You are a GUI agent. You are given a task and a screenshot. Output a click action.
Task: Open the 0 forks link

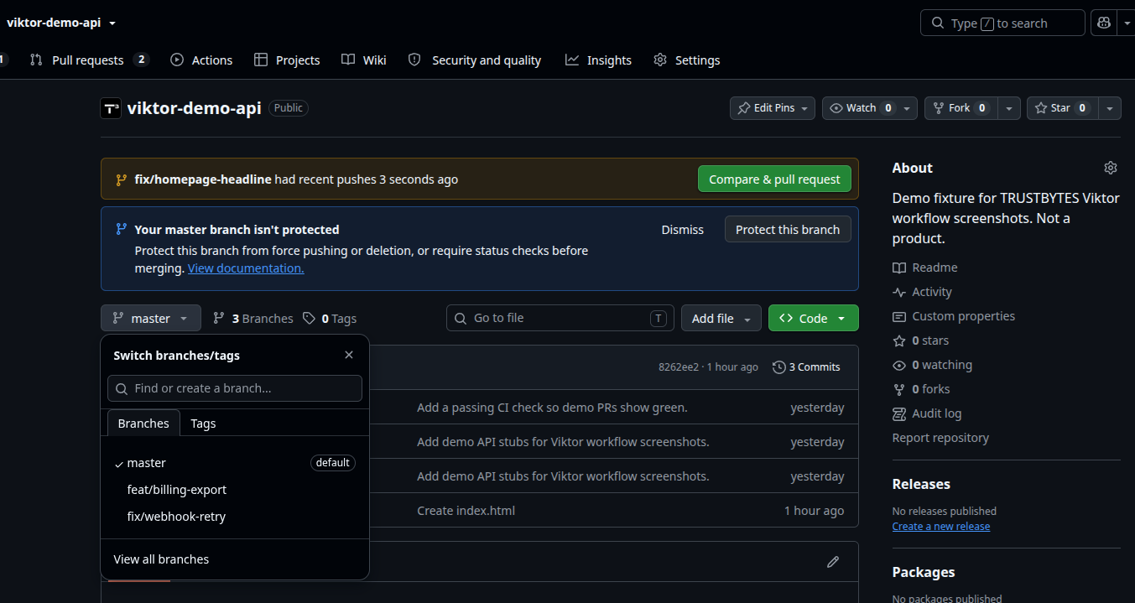(x=921, y=389)
